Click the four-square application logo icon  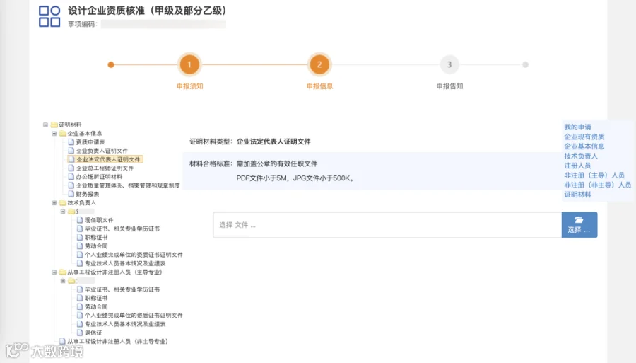[49, 16]
